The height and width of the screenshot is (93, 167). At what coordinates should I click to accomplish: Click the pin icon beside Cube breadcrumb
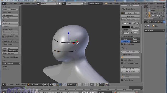point(145,26)
